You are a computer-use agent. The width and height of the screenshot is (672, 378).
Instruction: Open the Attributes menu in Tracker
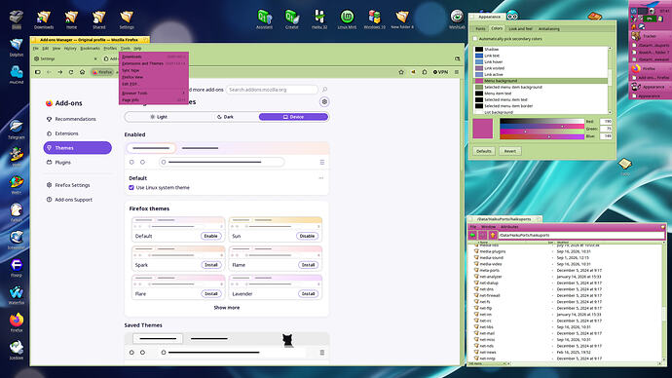509,227
